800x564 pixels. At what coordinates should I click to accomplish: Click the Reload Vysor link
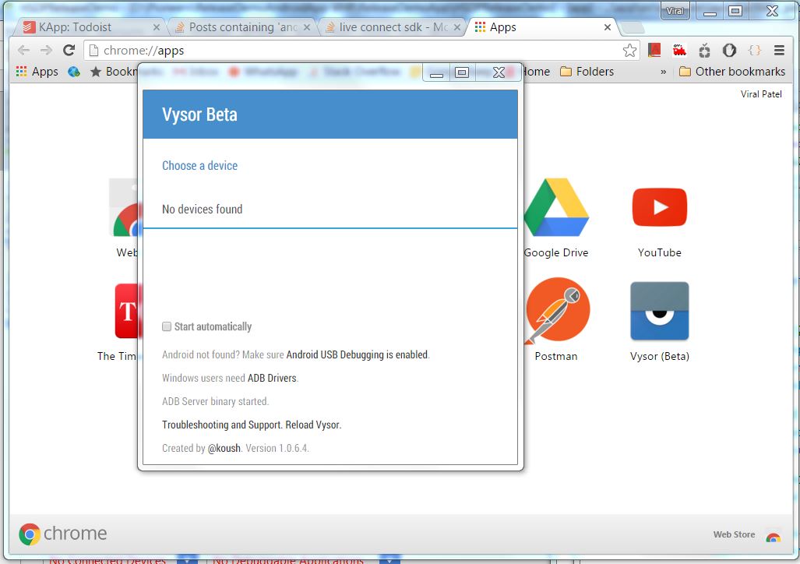click(312, 425)
